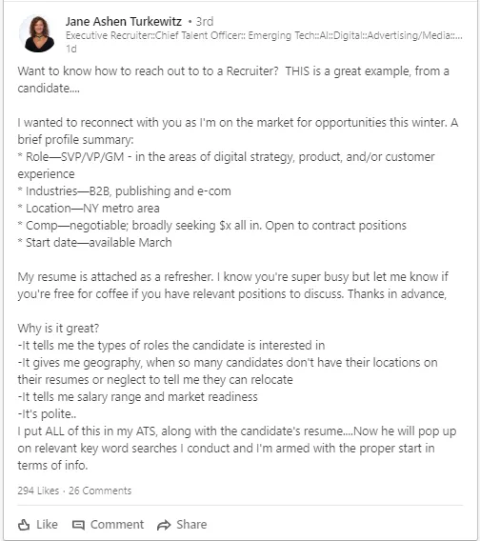Click the opening line about reaching a Recruiter
Viewport: 480px width, 541px height.
tap(233, 80)
